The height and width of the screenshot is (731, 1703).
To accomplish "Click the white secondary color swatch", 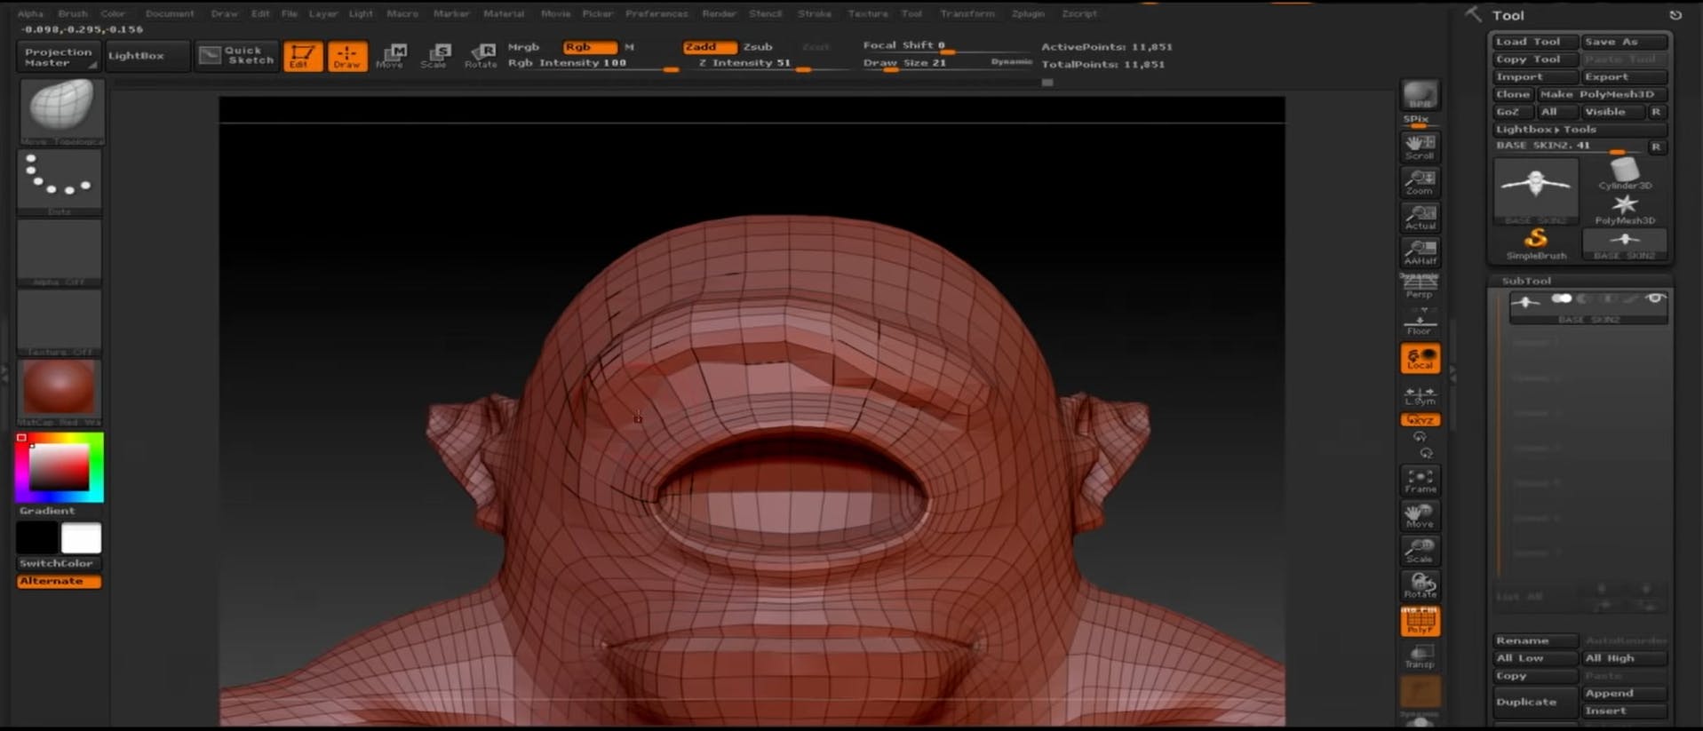I will 82,538.
